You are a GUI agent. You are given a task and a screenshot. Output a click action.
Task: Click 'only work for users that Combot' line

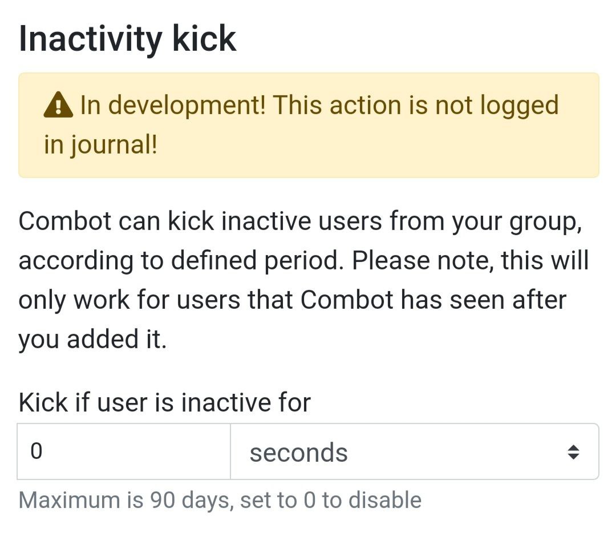click(x=206, y=300)
